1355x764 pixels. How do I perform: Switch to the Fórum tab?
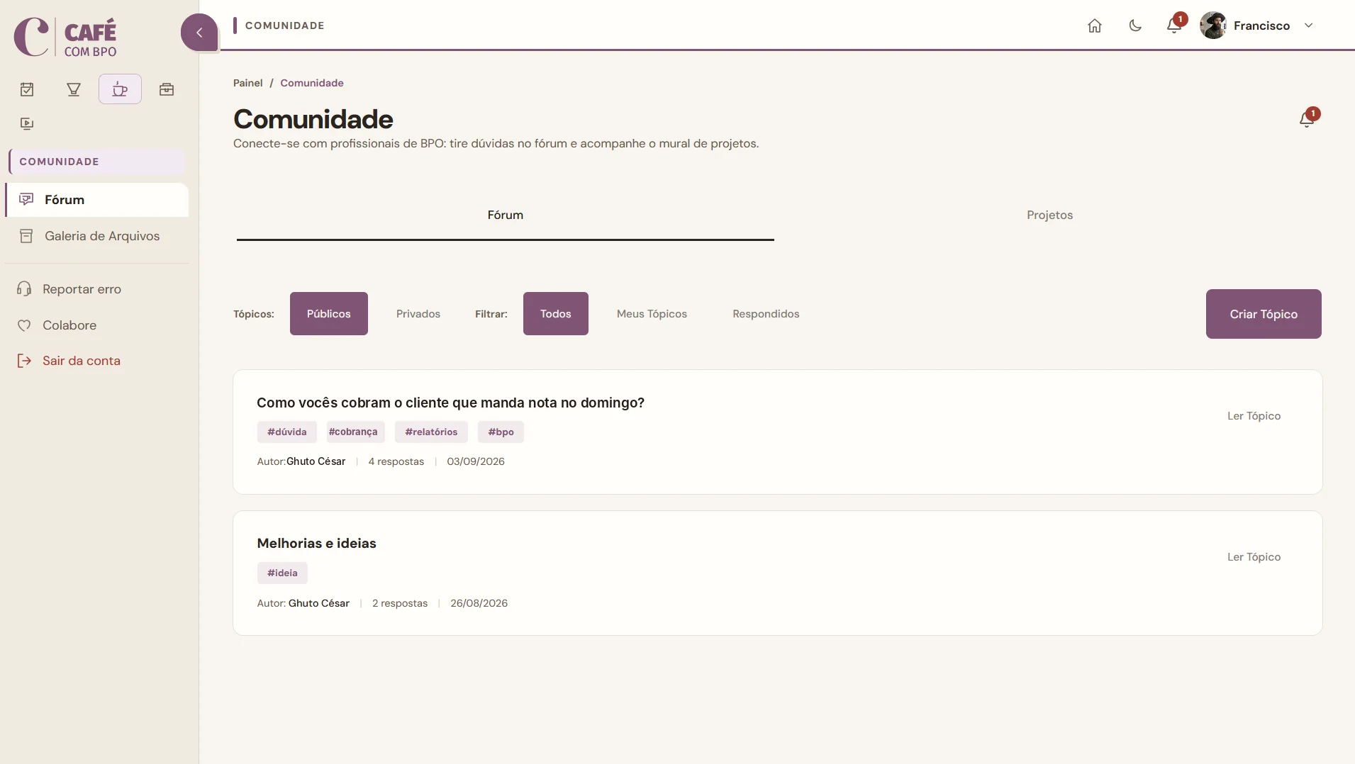point(506,215)
